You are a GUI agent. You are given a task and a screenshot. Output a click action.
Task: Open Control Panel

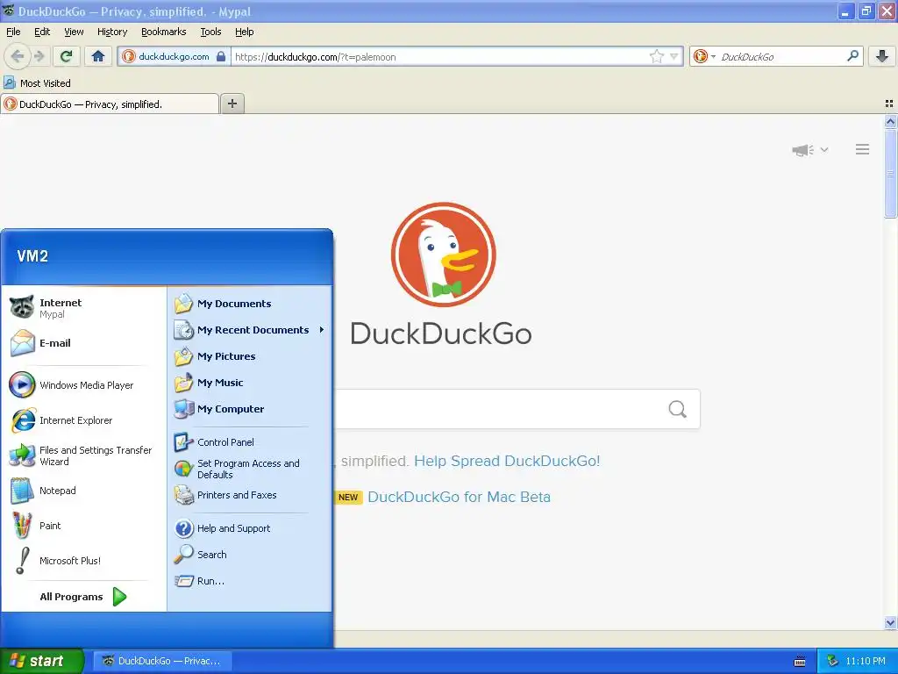(x=249, y=442)
